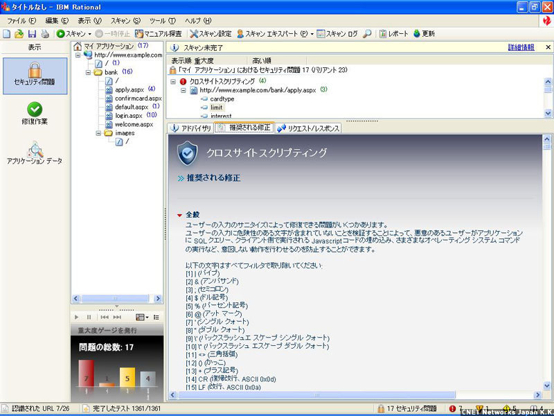The image size is (554, 416).
Task: Open the ツール menu
Action: [162, 21]
